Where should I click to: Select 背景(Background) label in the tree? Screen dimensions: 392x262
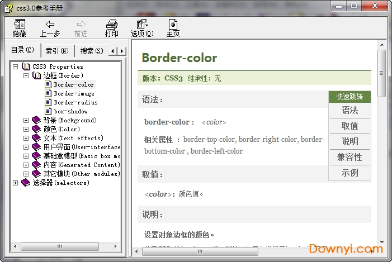[x=70, y=120]
